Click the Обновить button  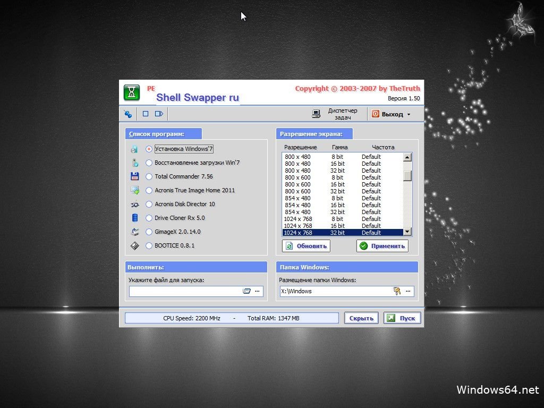pyautogui.click(x=306, y=246)
